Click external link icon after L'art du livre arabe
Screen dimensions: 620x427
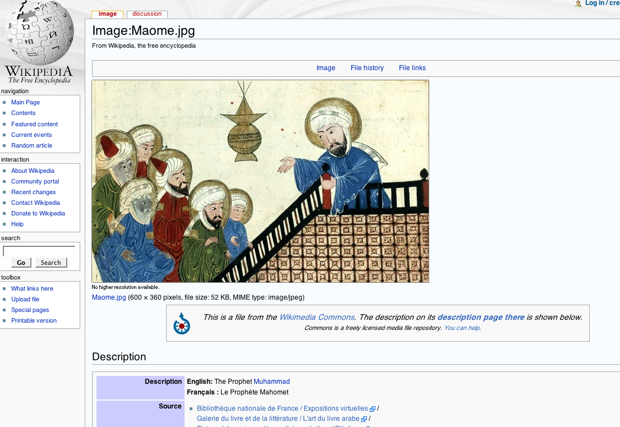click(x=364, y=419)
